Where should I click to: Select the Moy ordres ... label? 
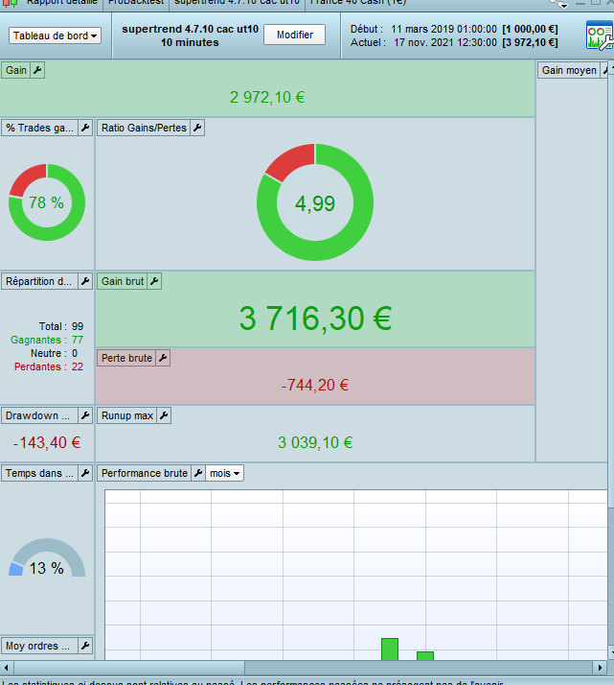point(39,646)
